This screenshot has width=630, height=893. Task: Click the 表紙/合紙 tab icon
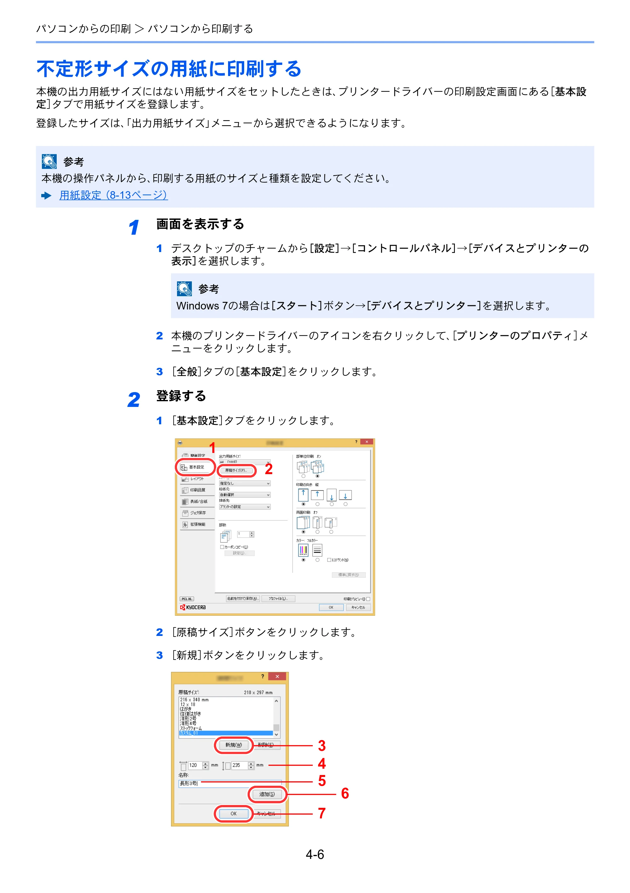click(x=185, y=502)
